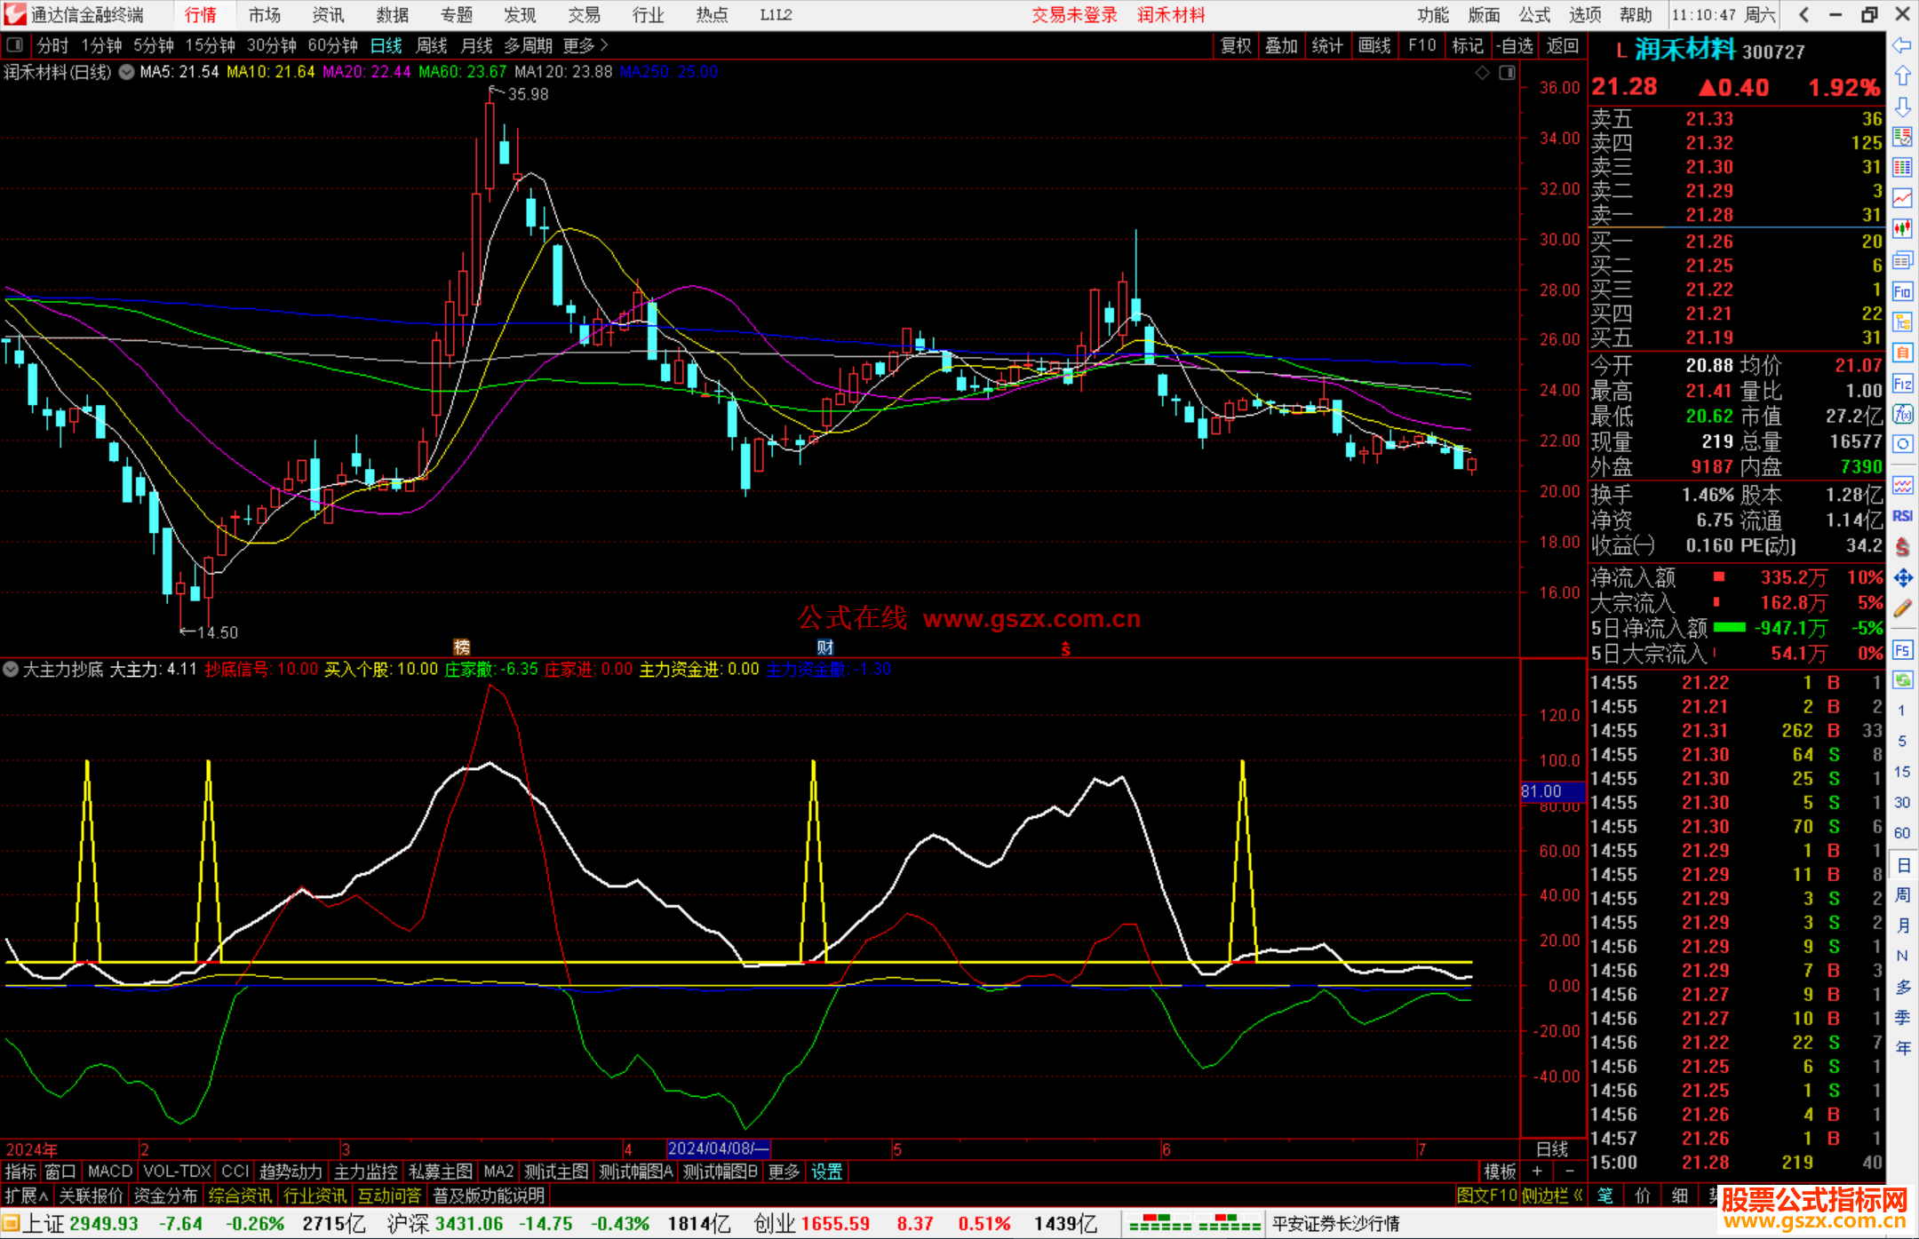The image size is (1919, 1239).
Task: Open the F10 sidebar icon
Action: pos(1902,291)
